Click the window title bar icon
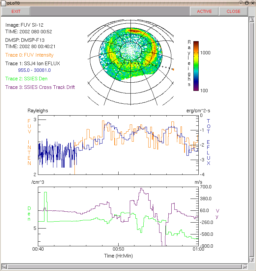Screen dimensions: 256x271 (3, 3)
